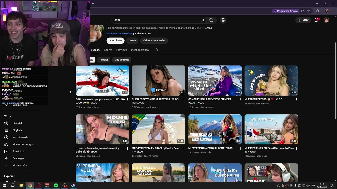Expand channel description via '...más'
The image size is (337, 189).
click(209, 28)
